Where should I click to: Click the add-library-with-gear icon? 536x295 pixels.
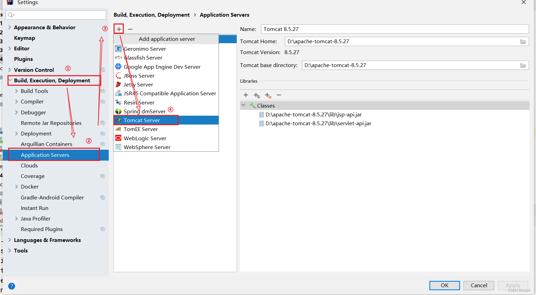257,95
